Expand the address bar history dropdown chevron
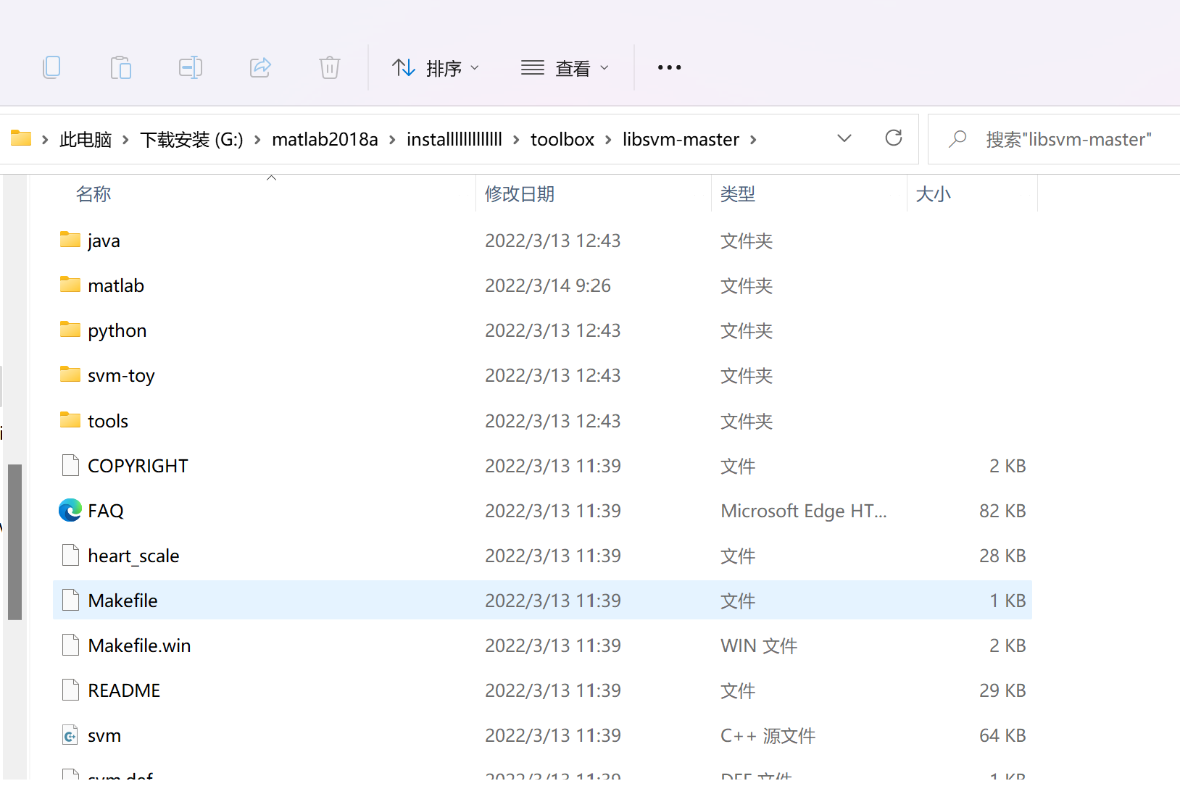 [844, 138]
